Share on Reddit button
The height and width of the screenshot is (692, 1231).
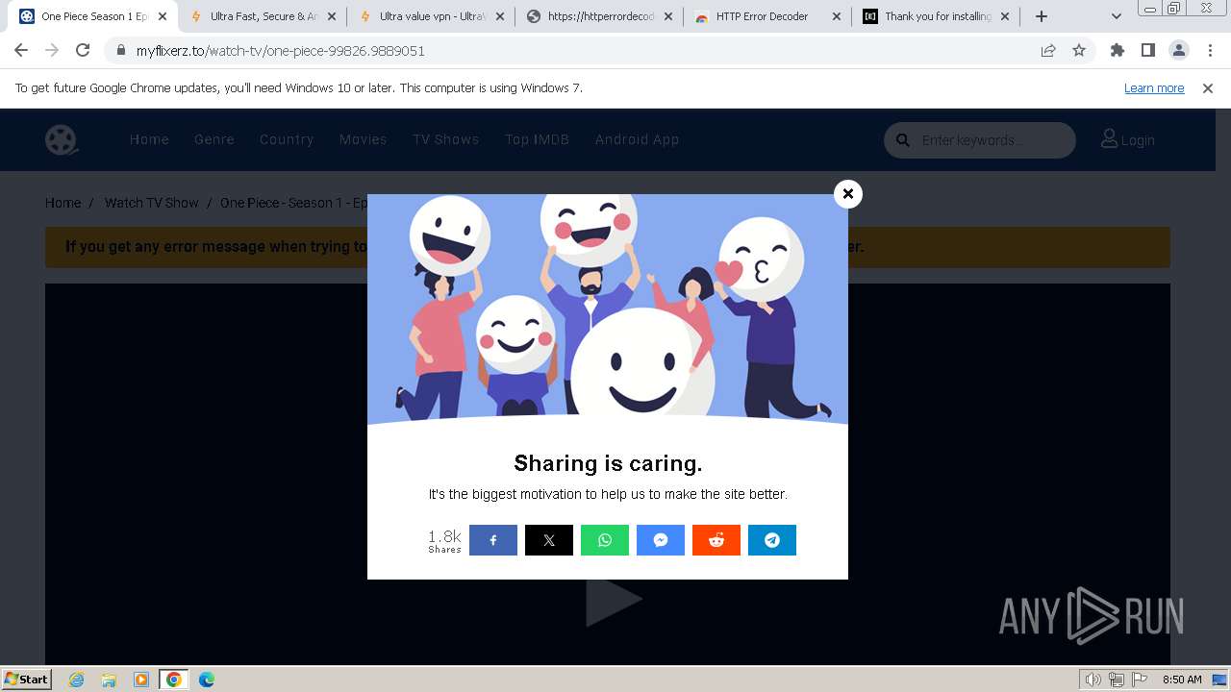[x=716, y=540]
